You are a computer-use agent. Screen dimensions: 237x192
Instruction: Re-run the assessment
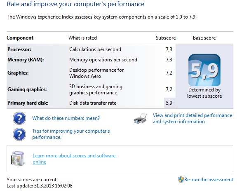pyautogui.click(x=209, y=180)
